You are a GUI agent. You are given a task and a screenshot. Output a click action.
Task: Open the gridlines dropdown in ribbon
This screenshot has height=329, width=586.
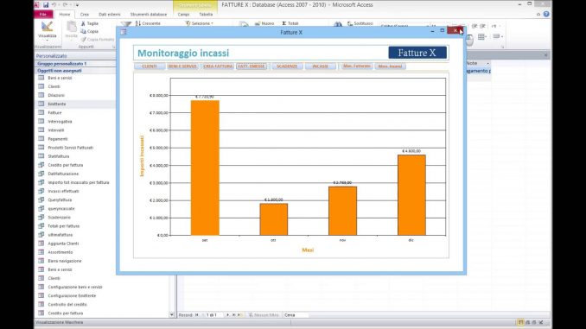click(483, 36)
